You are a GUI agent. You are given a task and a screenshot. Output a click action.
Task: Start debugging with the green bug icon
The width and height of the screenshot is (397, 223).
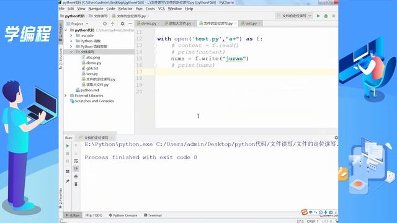[x=326, y=16]
